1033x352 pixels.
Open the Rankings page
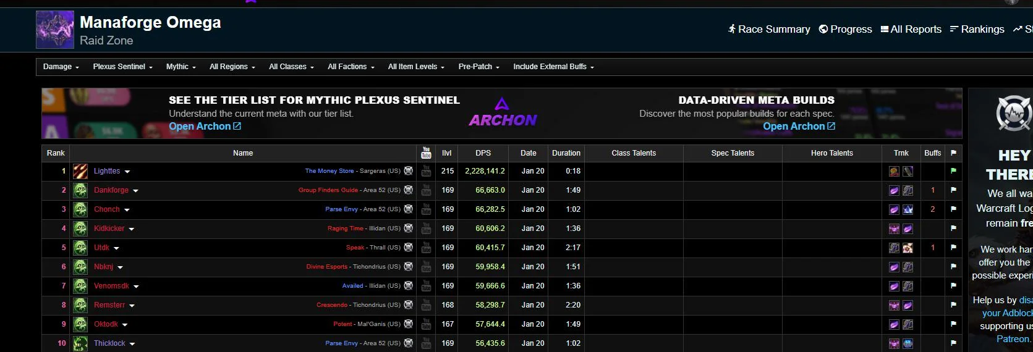click(x=977, y=29)
